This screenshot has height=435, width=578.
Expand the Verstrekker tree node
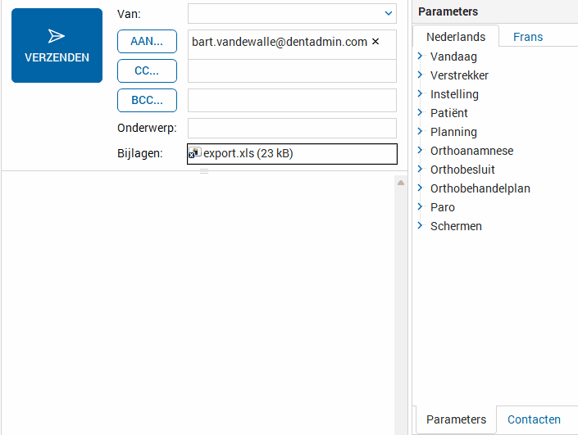point(420,75)
